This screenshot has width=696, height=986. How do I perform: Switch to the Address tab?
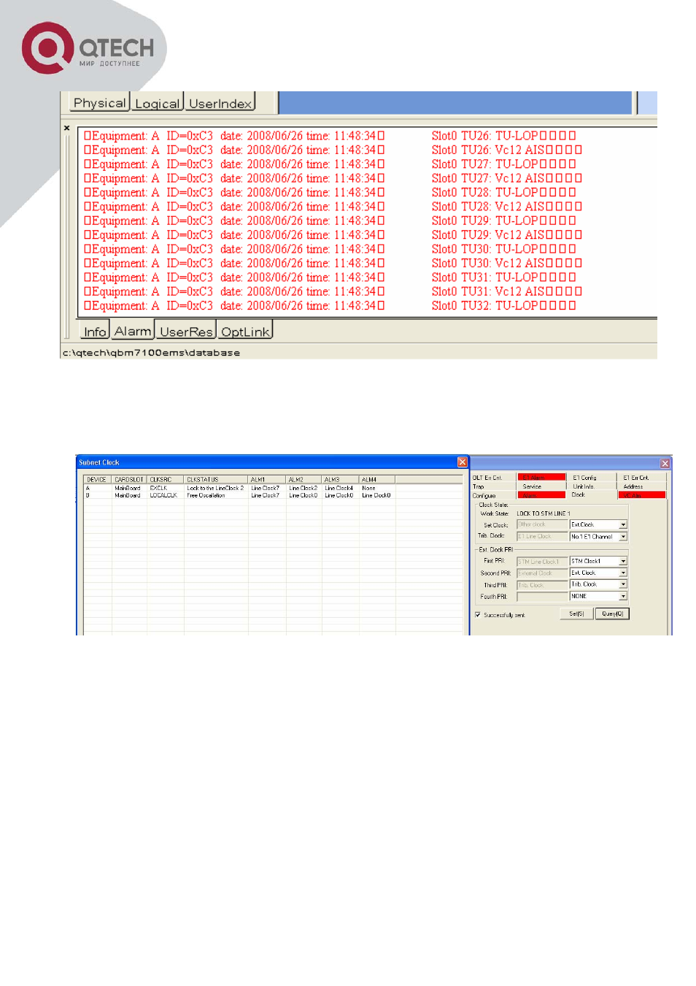tap(643, 486)
